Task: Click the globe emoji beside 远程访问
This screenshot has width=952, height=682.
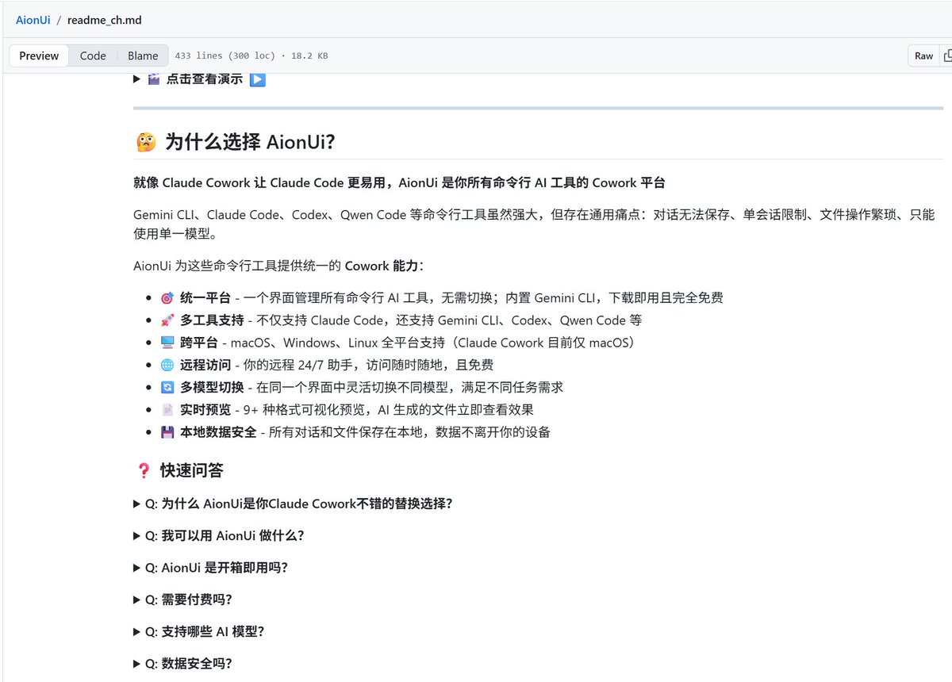Action: click(167, 365)
